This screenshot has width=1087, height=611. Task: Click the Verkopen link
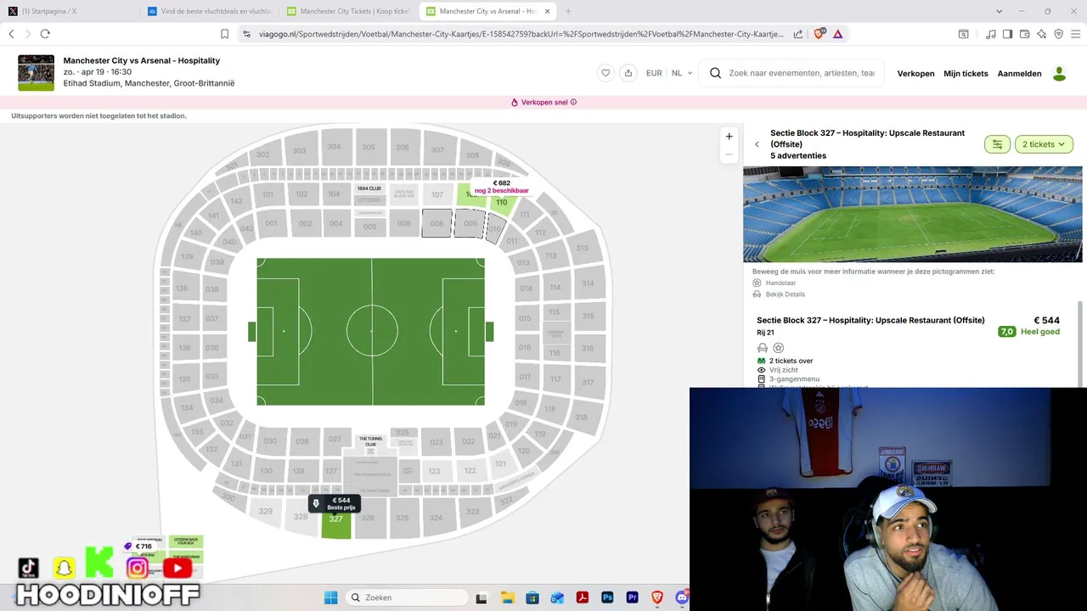(915, 74)
